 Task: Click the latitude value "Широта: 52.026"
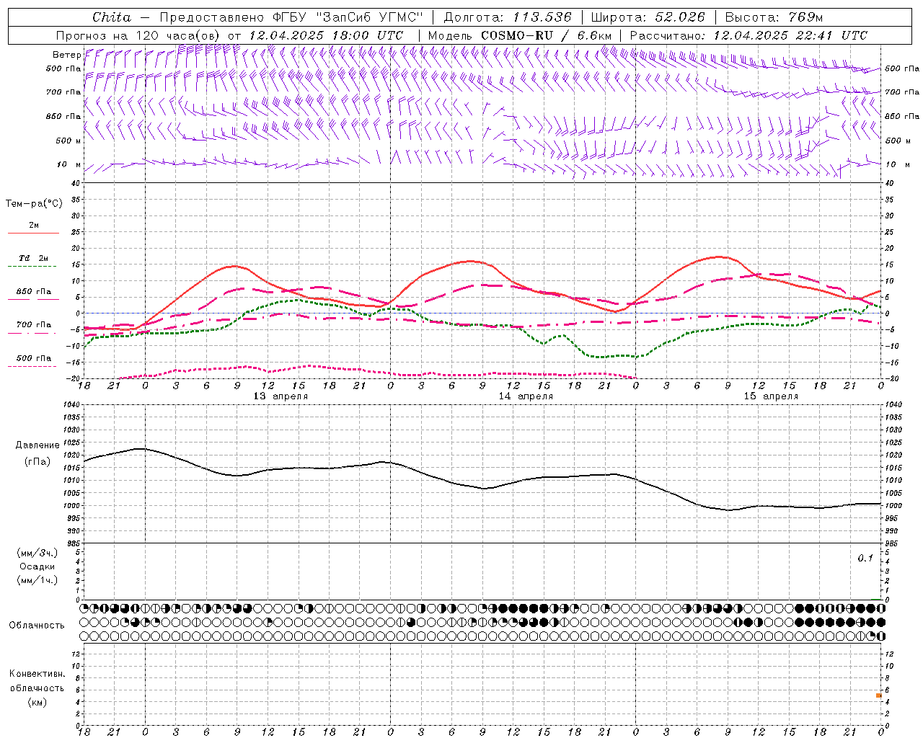click(x=648, y=17)
